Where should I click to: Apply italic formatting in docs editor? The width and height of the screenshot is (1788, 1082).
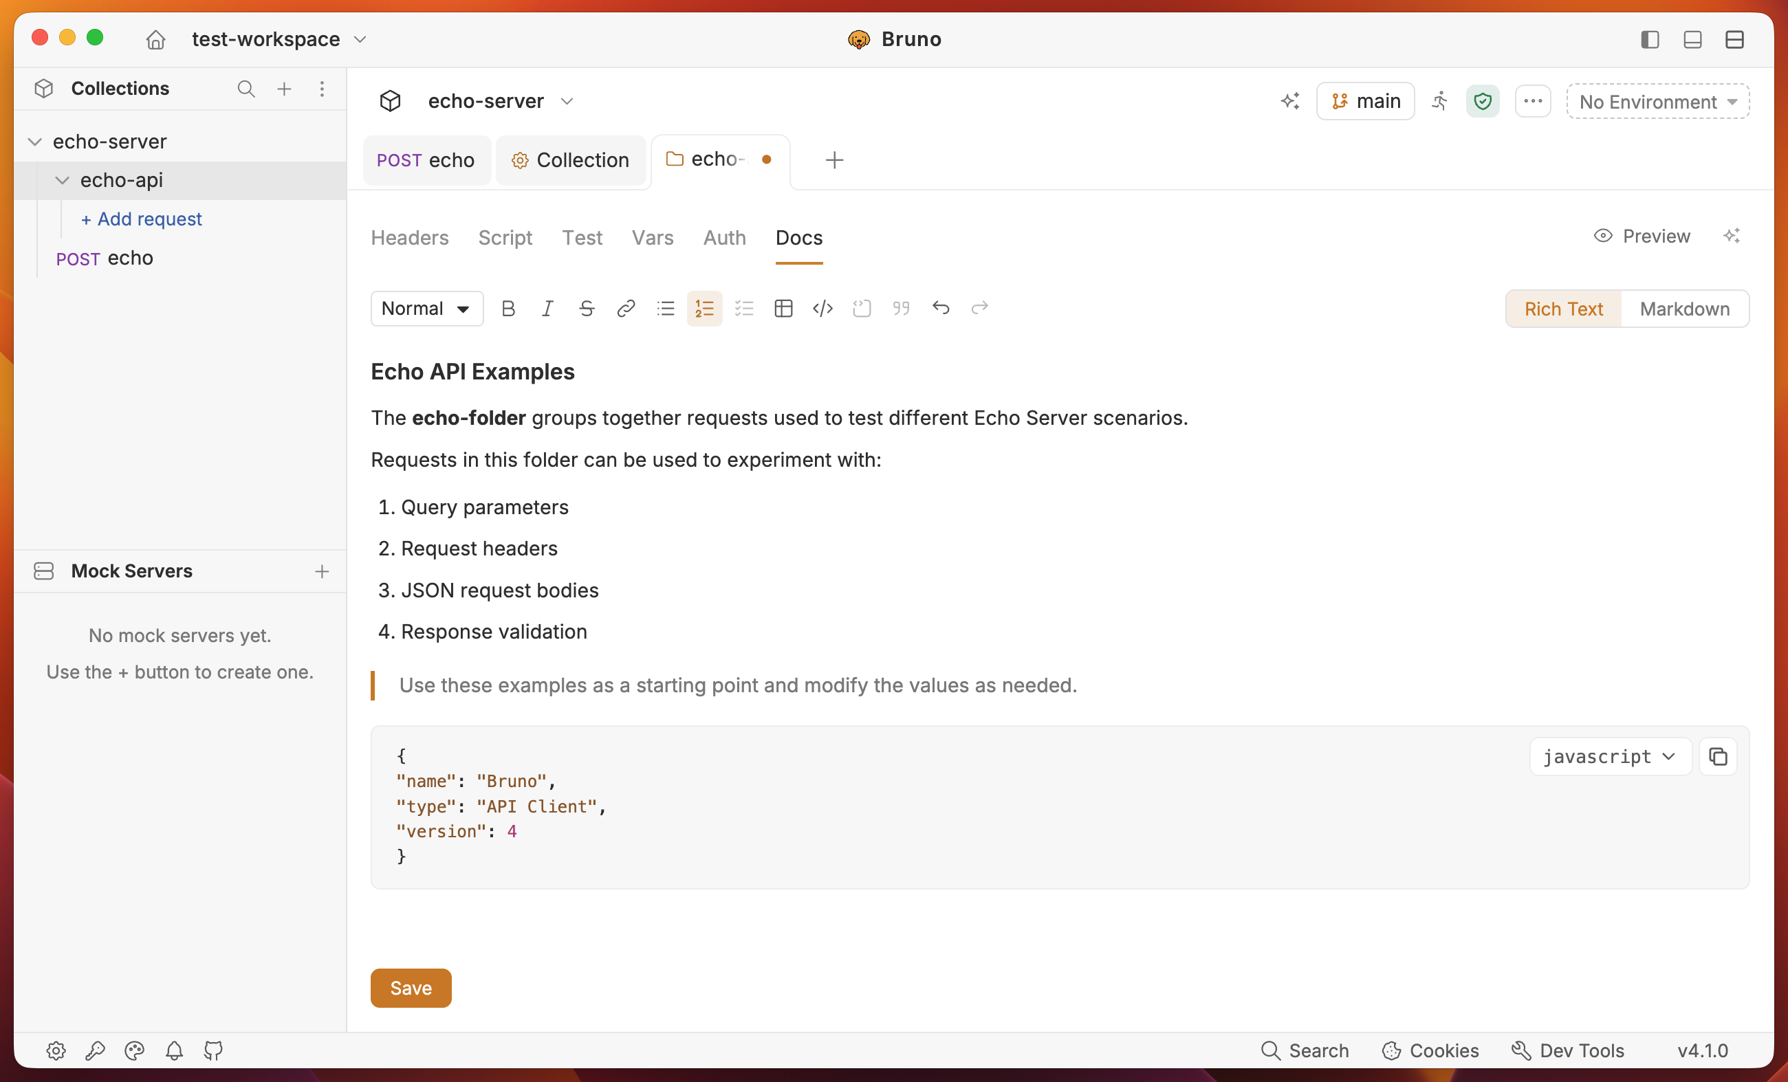click(547, 309)
